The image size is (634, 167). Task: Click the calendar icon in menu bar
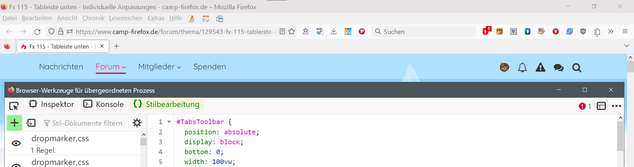coord(206,19)
